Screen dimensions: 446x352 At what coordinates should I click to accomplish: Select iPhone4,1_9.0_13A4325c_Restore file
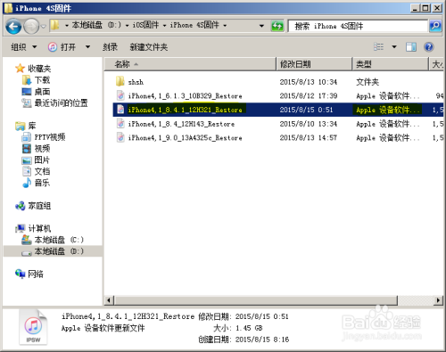pyautogui.click(x=185, y=138)
